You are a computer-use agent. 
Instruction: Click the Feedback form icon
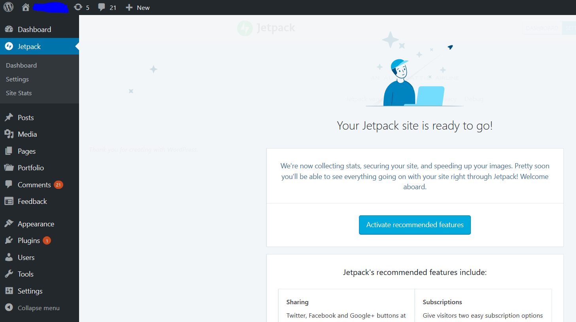pyautogui.click(x=9, y=201)
